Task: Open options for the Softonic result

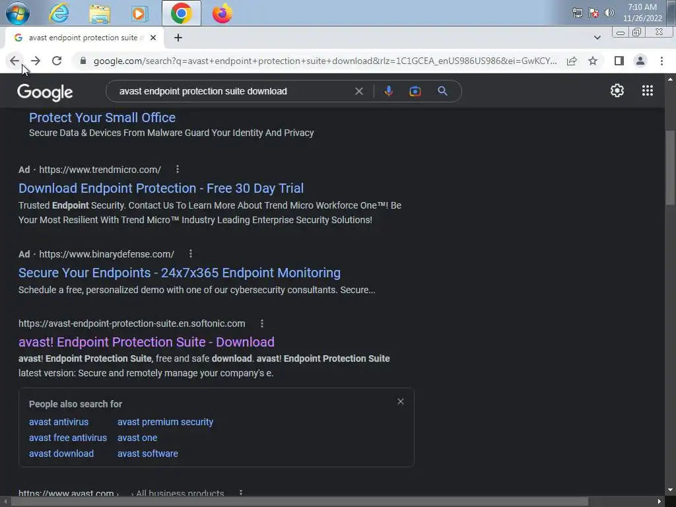Action: click(x=261, y=323)
